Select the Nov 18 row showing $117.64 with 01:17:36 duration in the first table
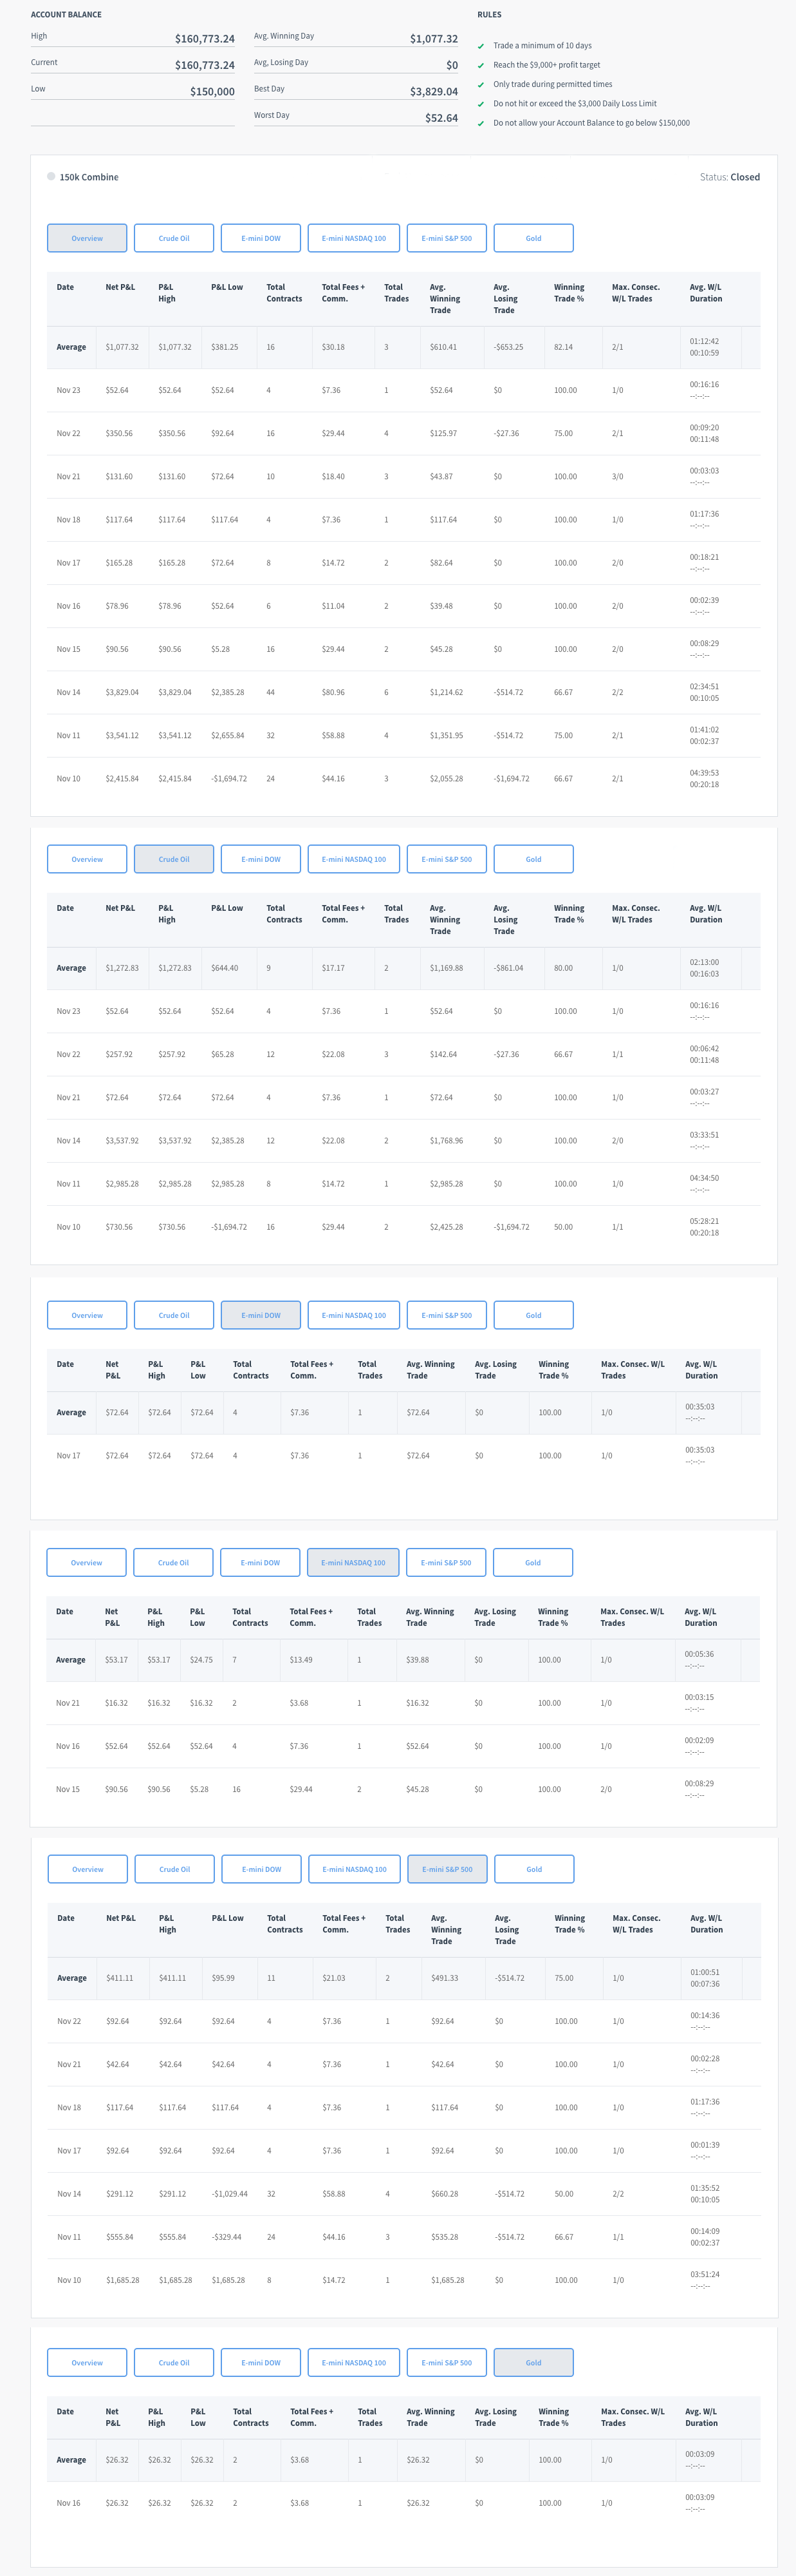The height and width of the screenshot is (2576, 796). 400,520
